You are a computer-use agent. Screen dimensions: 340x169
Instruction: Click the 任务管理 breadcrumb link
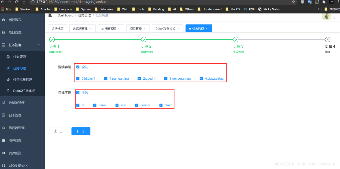click(x=85, y=15)
